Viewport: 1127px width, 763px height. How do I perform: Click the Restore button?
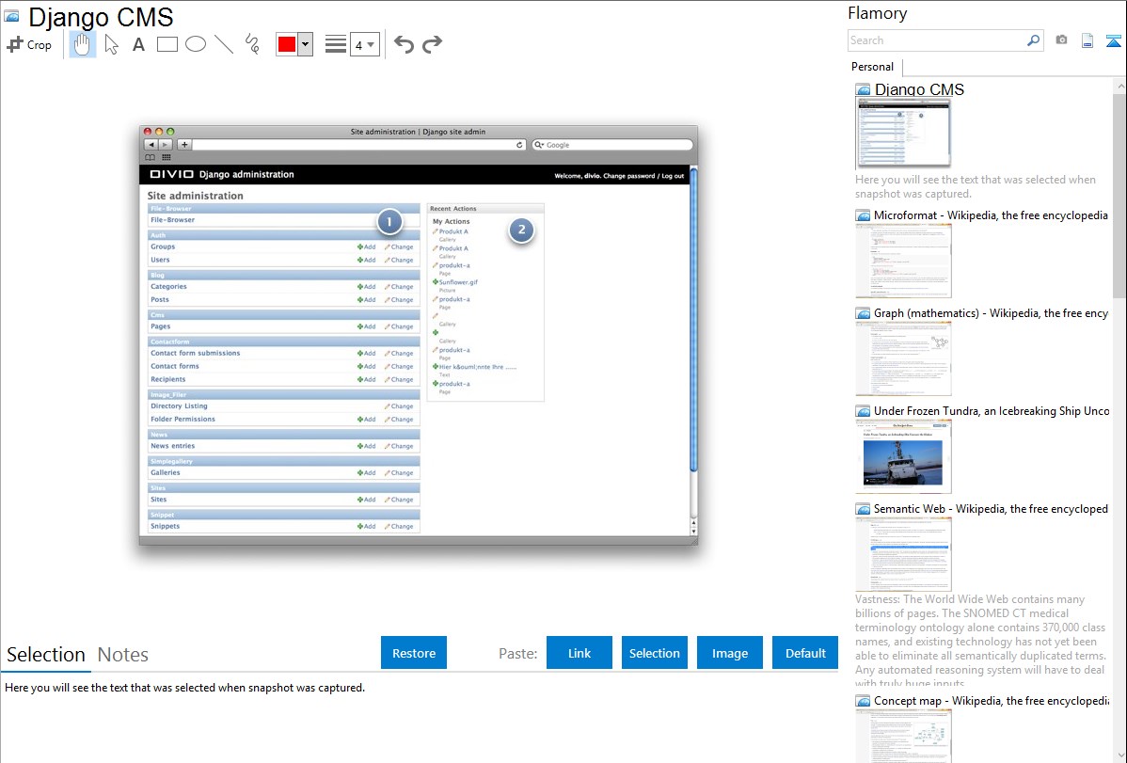coord(414,653)
